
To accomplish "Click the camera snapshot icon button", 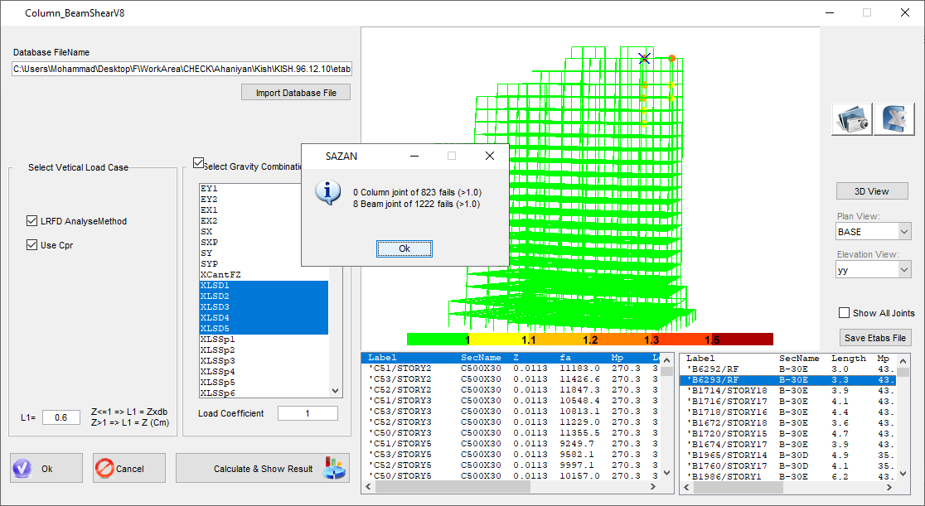I will [x=852, y=119].
